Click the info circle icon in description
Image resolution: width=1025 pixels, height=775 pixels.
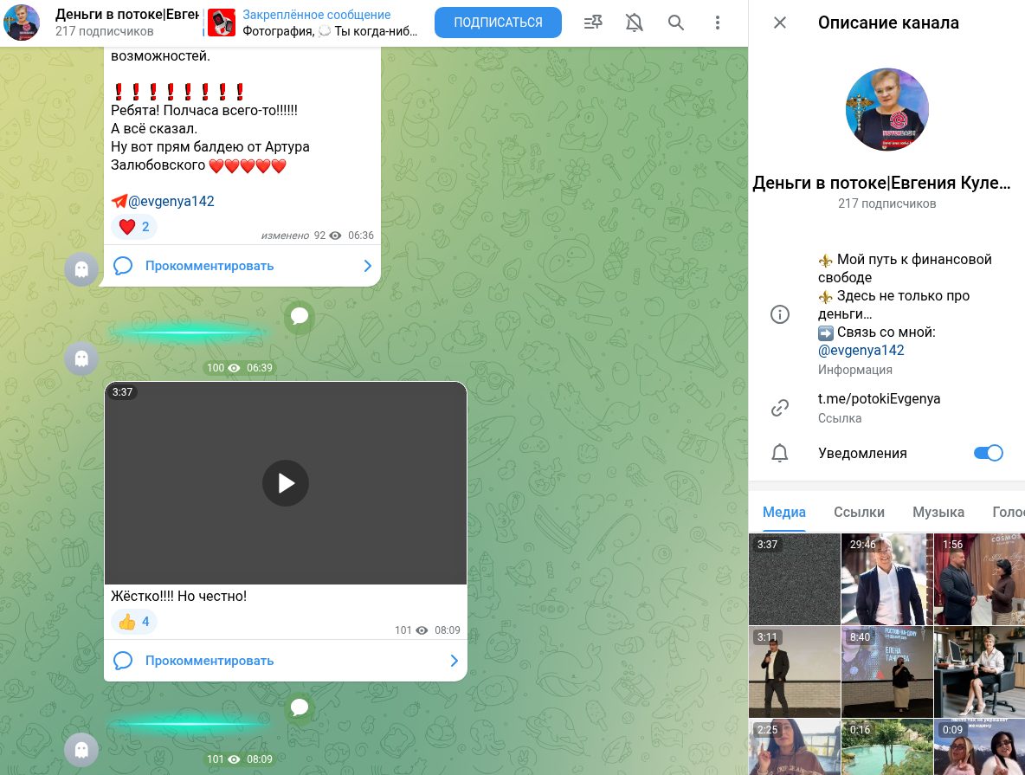coord(780,314)
